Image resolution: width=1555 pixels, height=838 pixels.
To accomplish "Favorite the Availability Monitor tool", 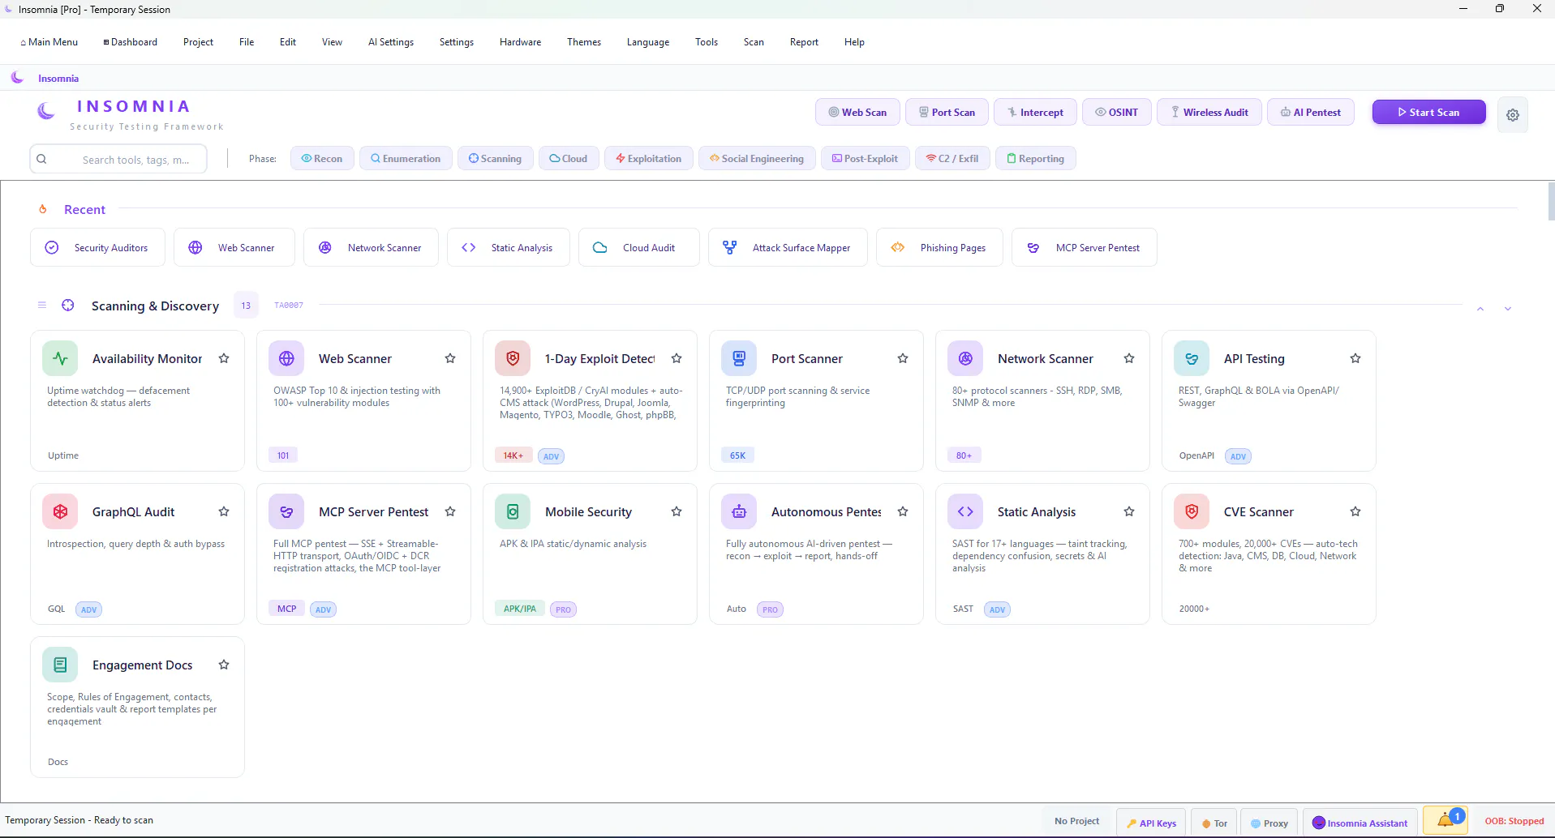I will pos(224,358).
